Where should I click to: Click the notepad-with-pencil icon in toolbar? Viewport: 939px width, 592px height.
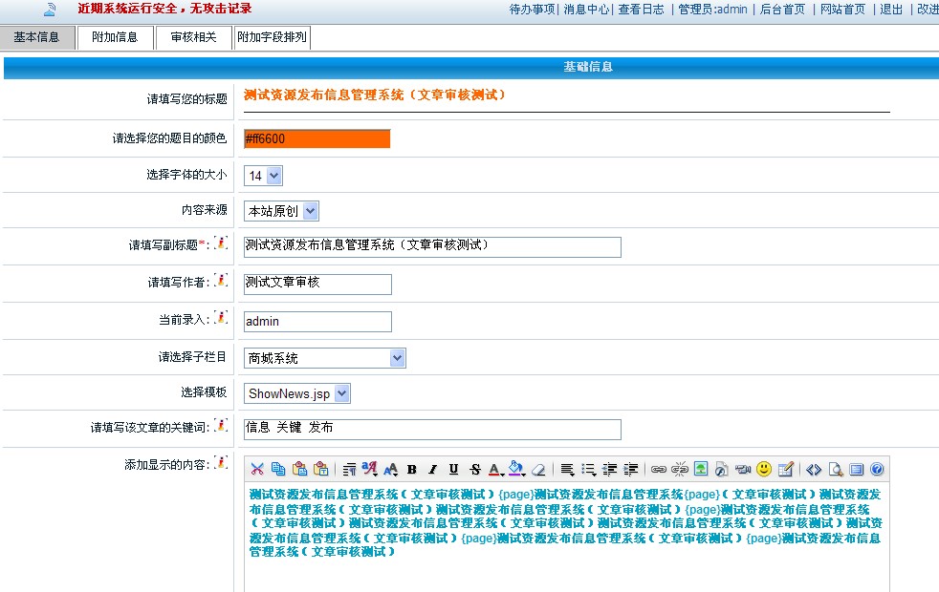point(786,470)
